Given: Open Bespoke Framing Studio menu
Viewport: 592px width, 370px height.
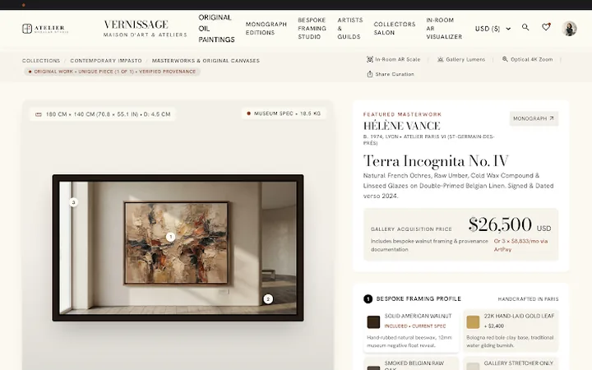Looking at the screenshot, I should (x=312, y=28).
